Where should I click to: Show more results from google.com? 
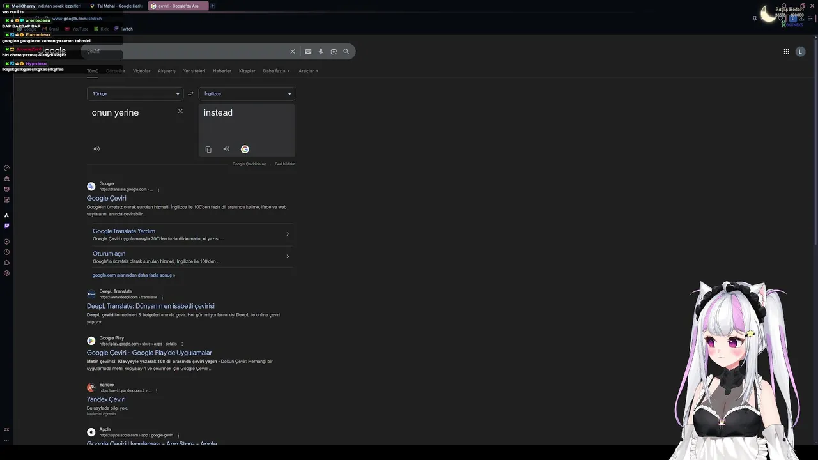click(x=134, y=275)
